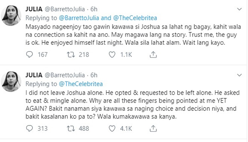The height and width of the screenshot is (142, 248).
Task: Open @TheCelebritea link in second tweet
Action: click(x=81, y=84)
